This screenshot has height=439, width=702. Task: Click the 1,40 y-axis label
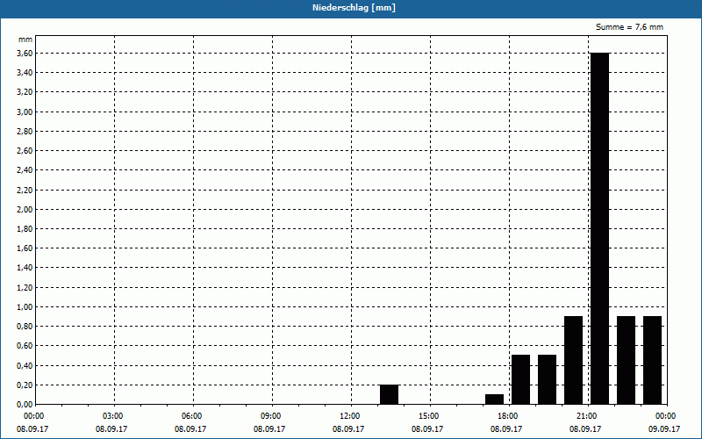(x=25, y=268)
